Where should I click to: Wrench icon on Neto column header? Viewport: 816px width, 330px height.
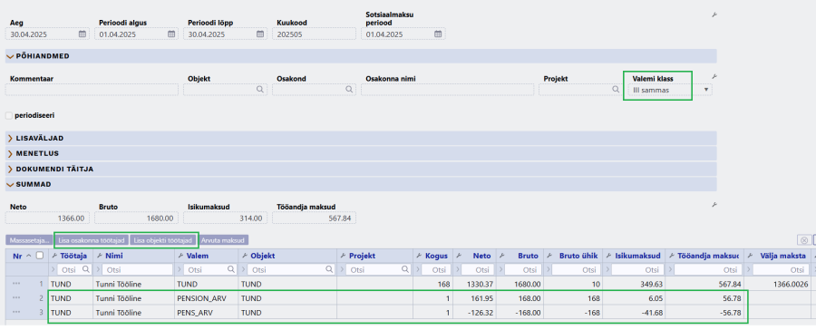pyautogui.click(x=459, y=256)
